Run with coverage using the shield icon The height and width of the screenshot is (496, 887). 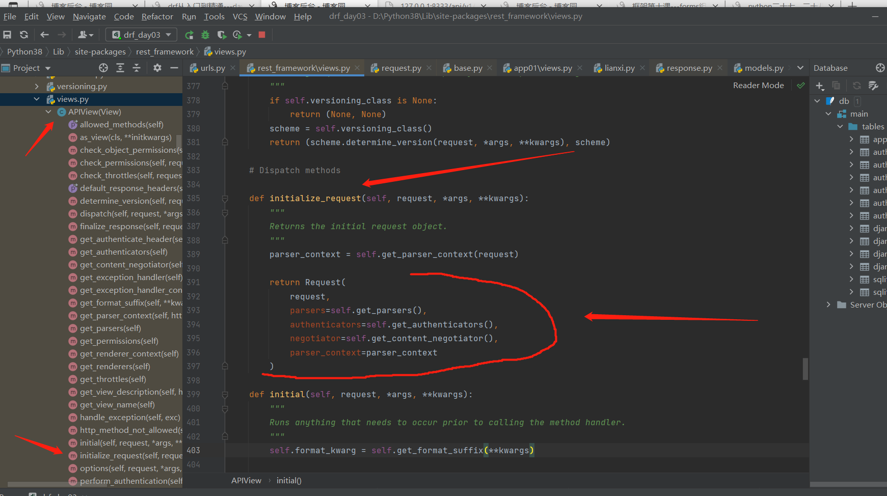click(222, 35)
